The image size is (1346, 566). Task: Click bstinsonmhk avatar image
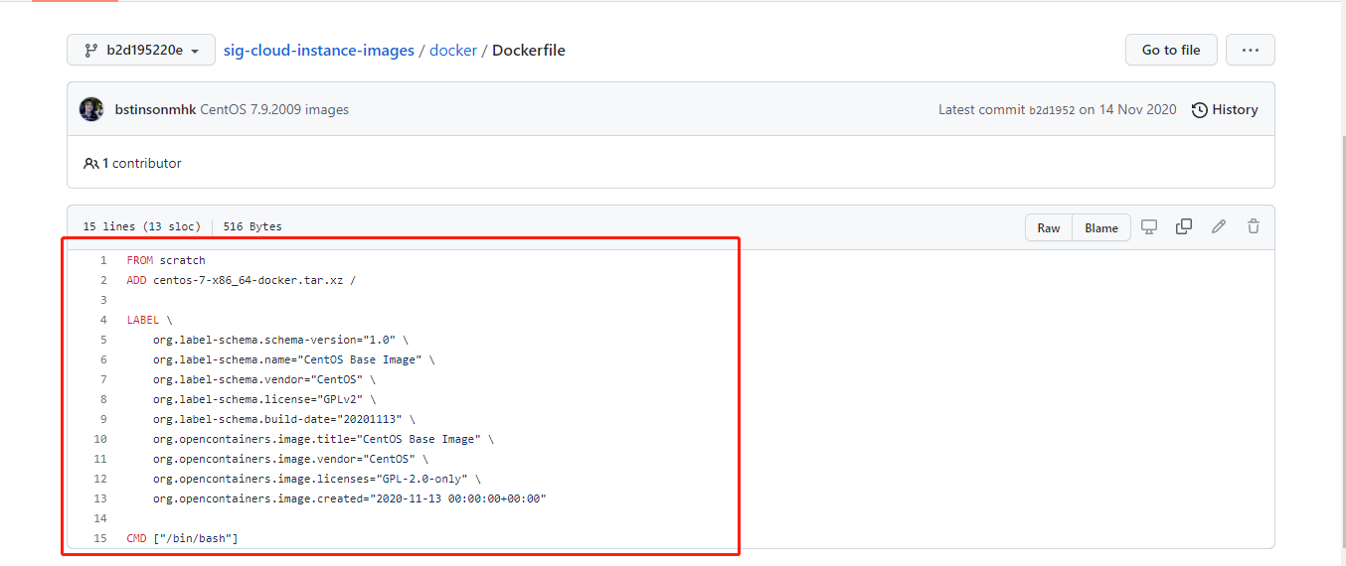[x=91, y=109]
